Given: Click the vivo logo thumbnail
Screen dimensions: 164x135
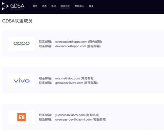Looking at the screenshot, I should pos(21,80).
